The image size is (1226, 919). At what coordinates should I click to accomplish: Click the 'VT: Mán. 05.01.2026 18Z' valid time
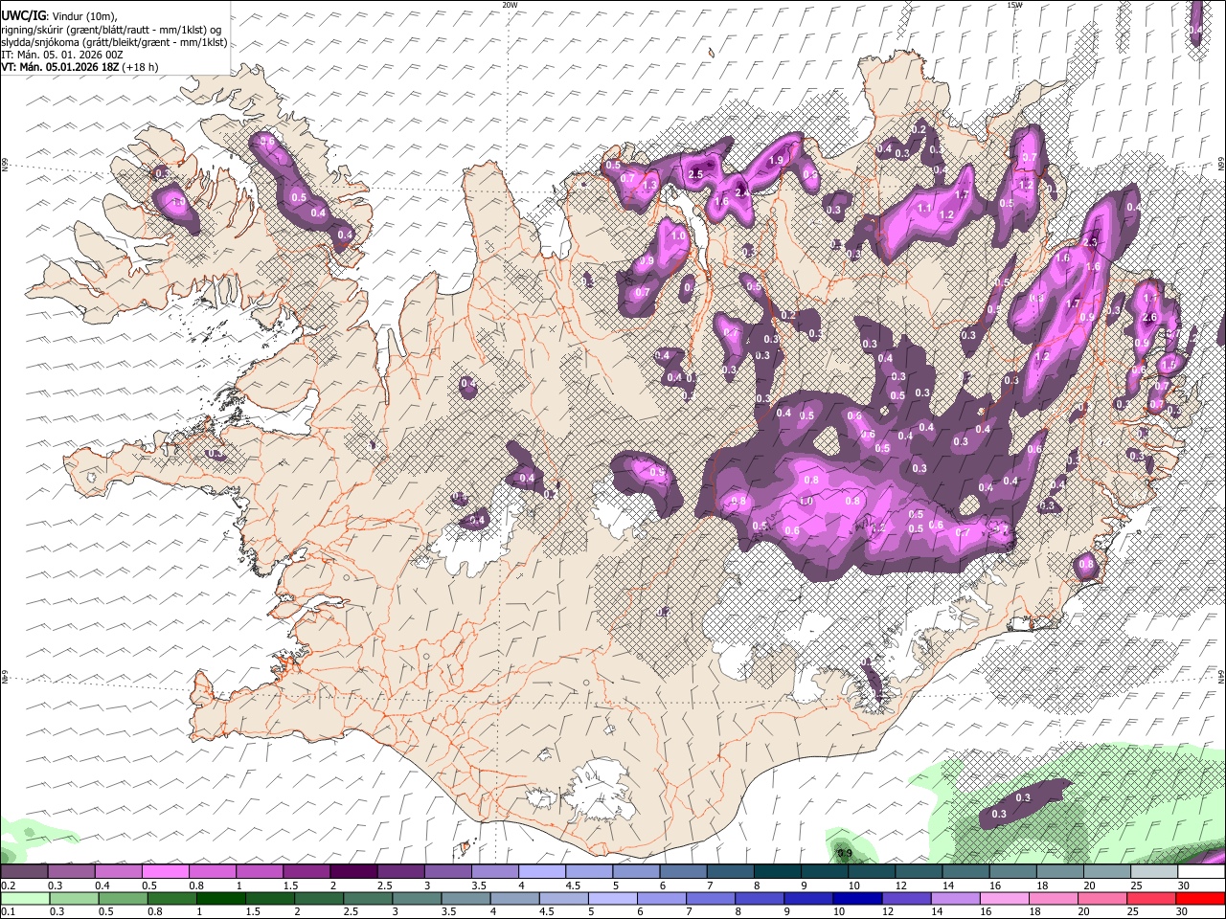(x=59, y=67)
